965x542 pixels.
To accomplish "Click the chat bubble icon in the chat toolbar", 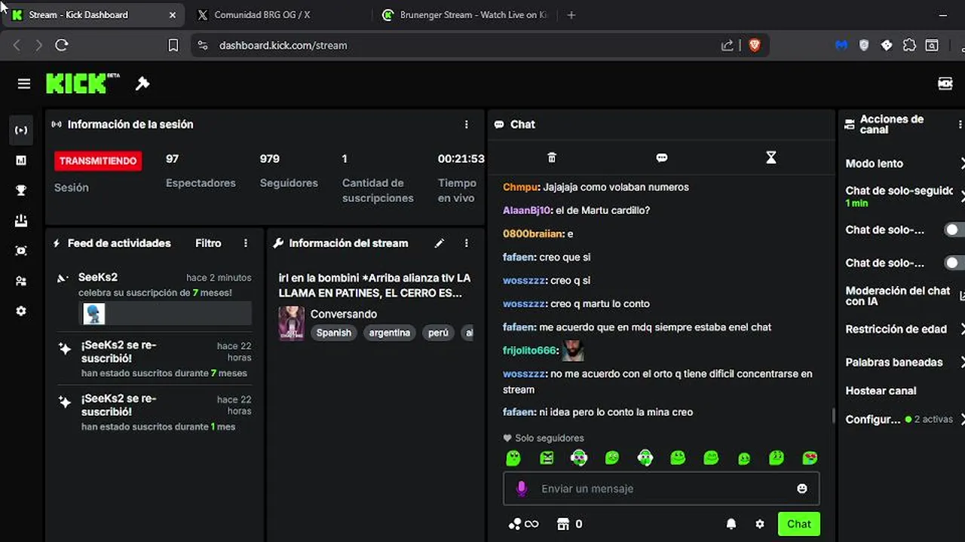I will click(x=662, y=157).
